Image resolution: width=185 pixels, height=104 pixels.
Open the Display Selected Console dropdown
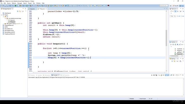[175, 75]
